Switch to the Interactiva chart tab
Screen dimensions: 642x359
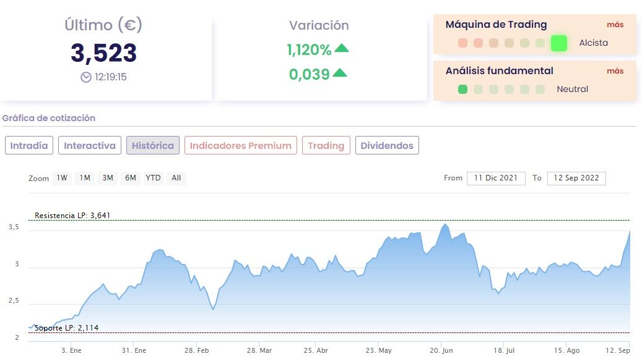pos(90,146)
